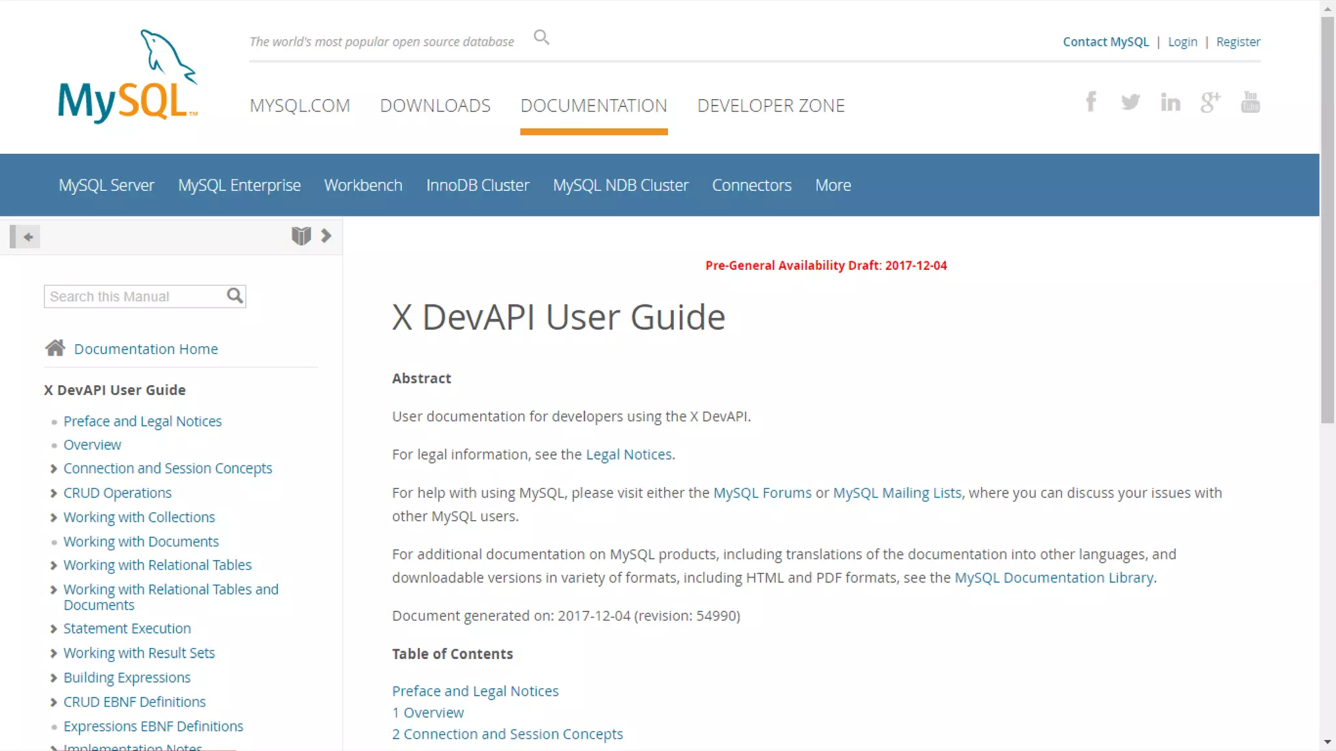The height and width of the screenshot is (751, 1336).
Task: Open MySQL YouTube channel icon
Action: (1250, 102)
